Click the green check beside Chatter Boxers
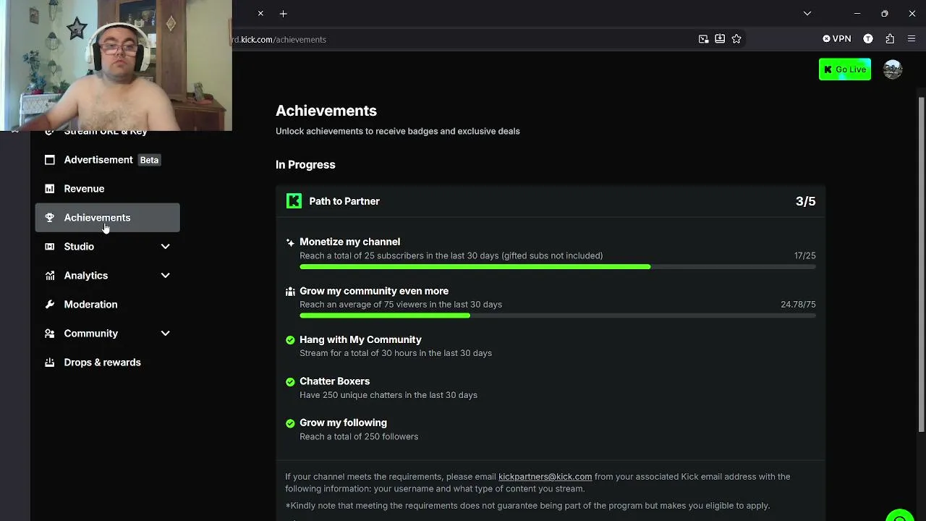Image resolution: width=926 pixels, height=521 pixels. pos(290,381)
